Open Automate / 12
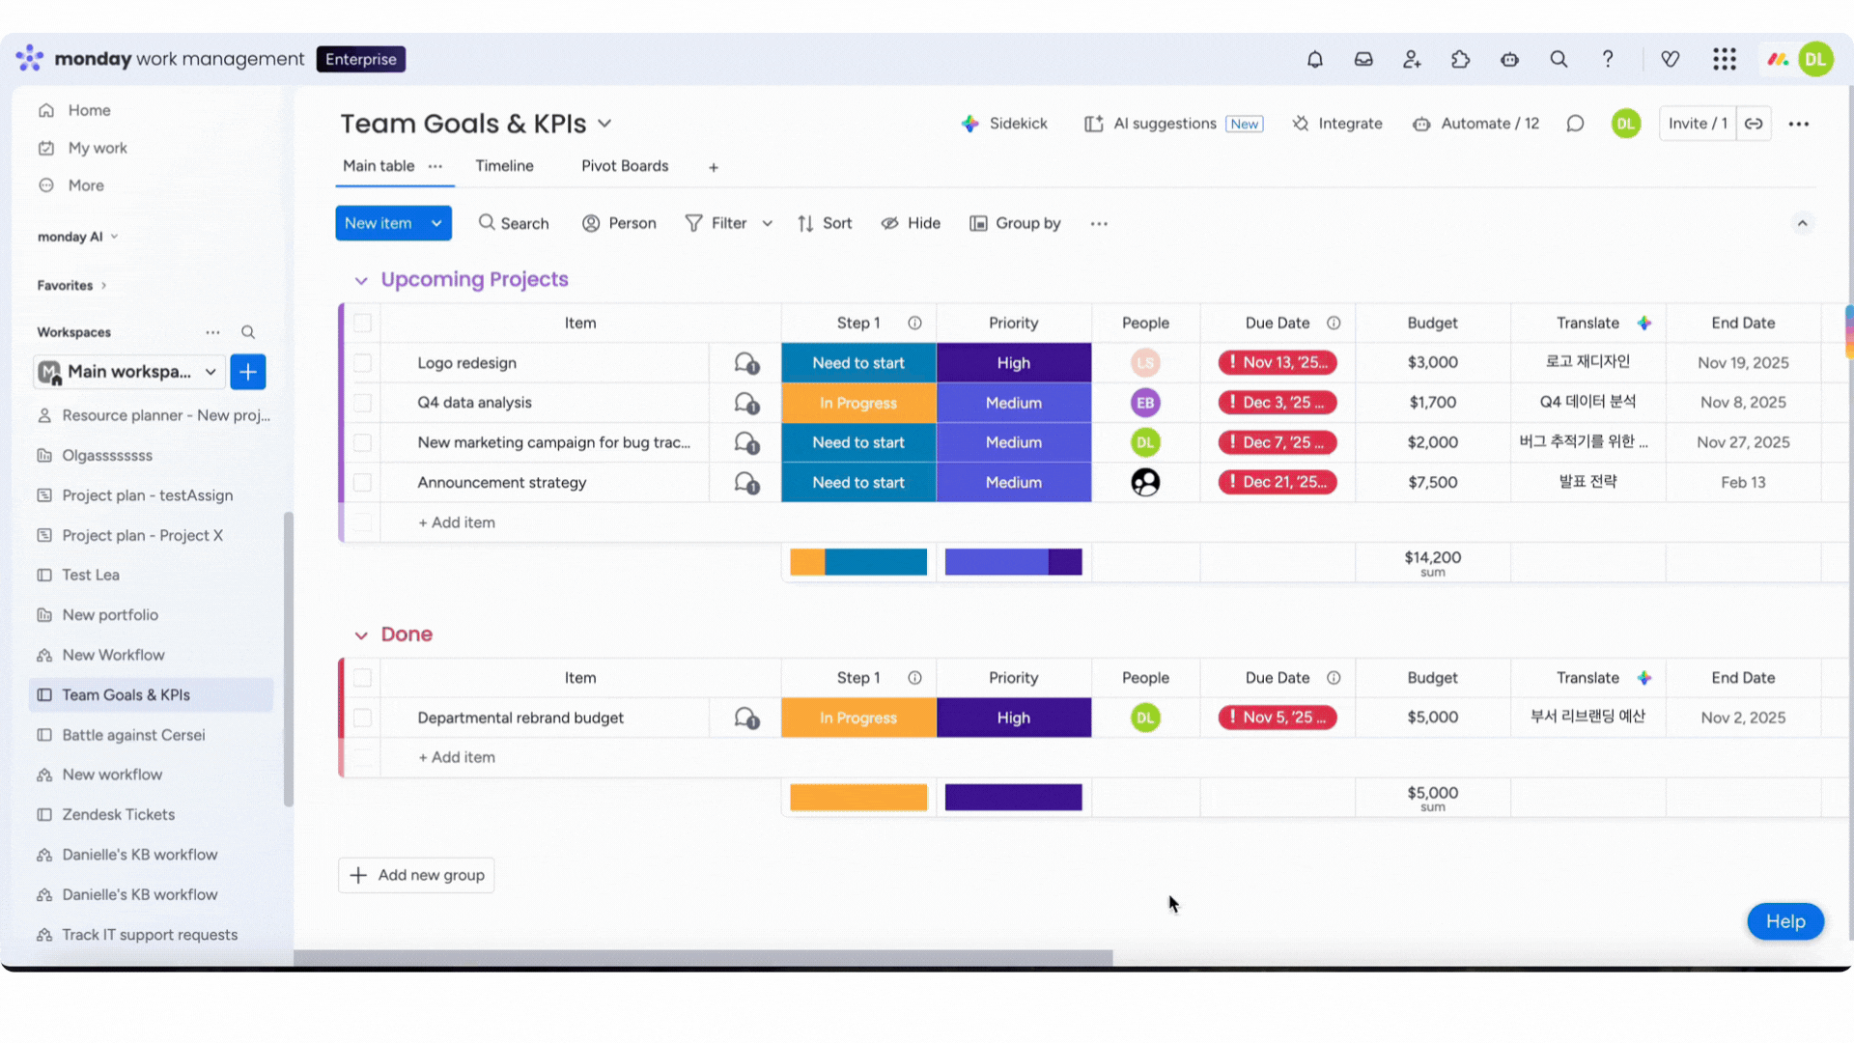Viewport: 1854px width, 1043px height. coord(1475,124)
